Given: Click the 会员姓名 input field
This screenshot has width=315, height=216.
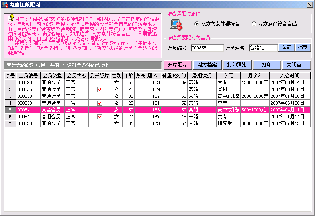Looking at the screenshot, I should tap(263, 48).
